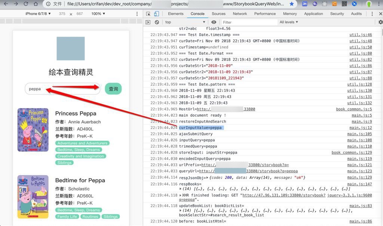Image resolution: width=383 pixels, height=226 pixels.
Task: Rotate the device viewport dimensions
Action: click(x=71, y=14)
